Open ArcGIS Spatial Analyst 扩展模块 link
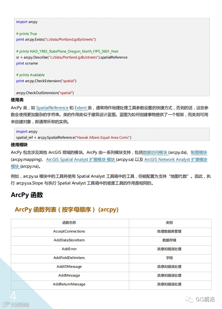 (81, 159)
